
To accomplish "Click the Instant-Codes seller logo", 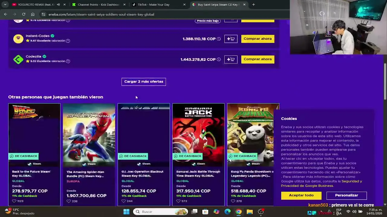I will (x=18, y=39).
